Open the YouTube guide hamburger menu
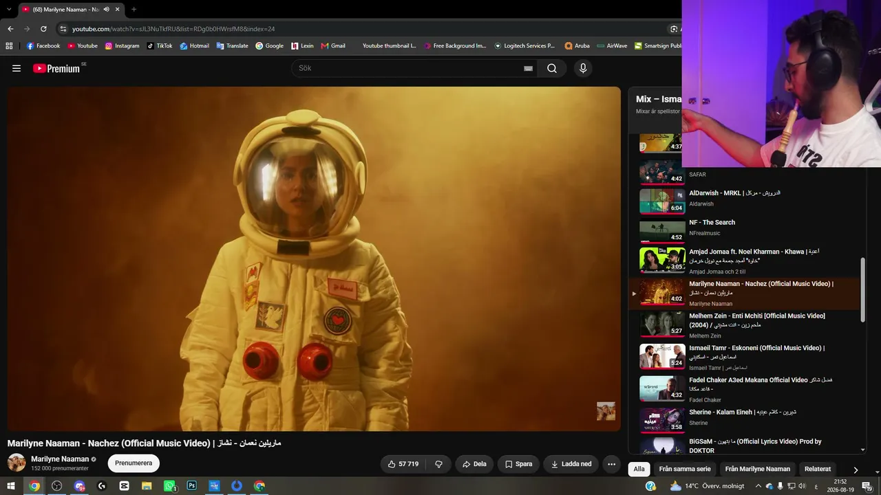Screen dimensions: 881x495 click(17, 68)
